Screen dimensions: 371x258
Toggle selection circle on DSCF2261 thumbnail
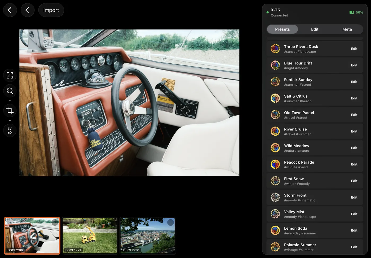tap(170, 222)
